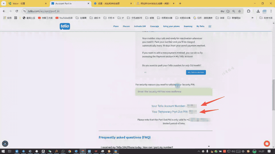Open the accessibility widget at bottom left
The width and height of the screenshot is (275, 154).
(5, 143)
